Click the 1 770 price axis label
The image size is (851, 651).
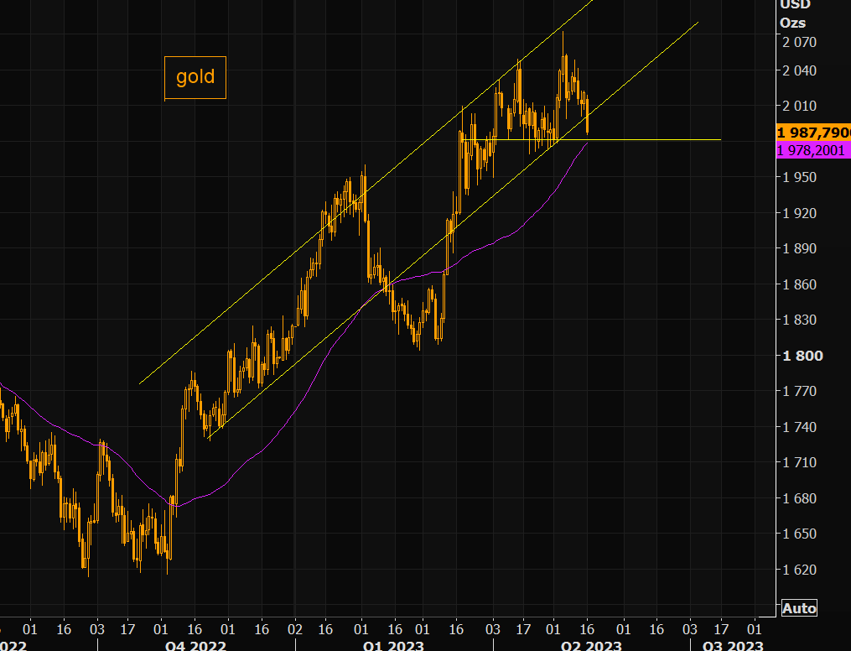click(799, 391)
